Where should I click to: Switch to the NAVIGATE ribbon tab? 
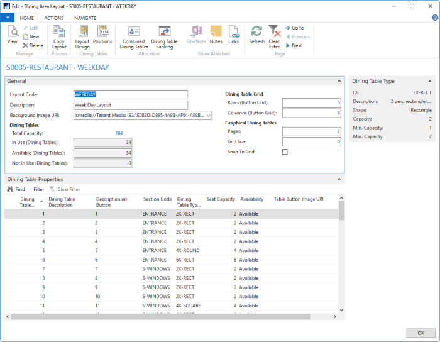tap(85, 18)
